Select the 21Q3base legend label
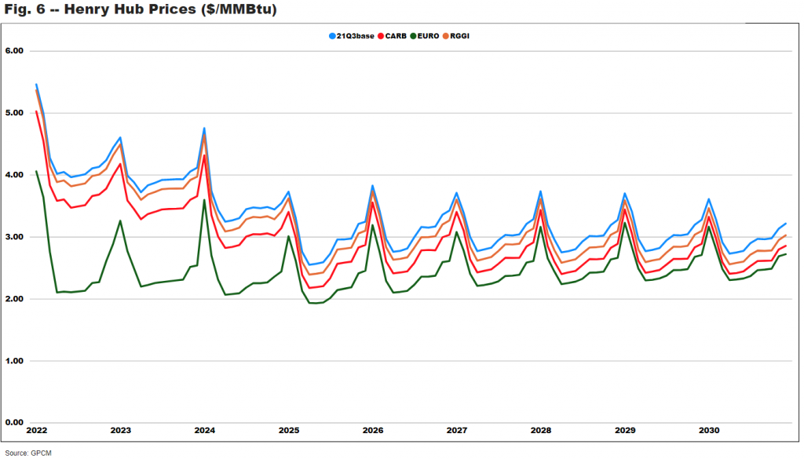 point(356,36)
